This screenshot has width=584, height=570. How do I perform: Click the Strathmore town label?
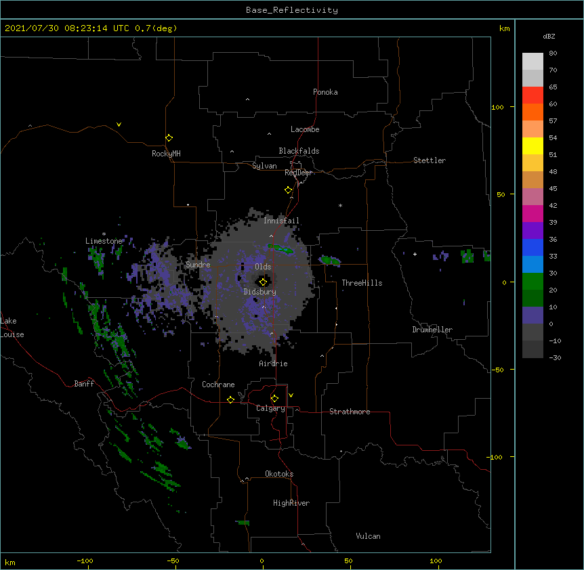[350, 412]
